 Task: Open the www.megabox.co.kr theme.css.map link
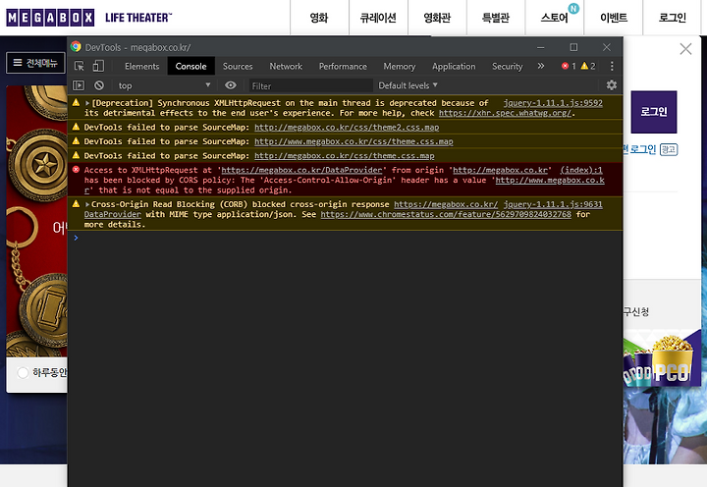[x=353, y=141]
